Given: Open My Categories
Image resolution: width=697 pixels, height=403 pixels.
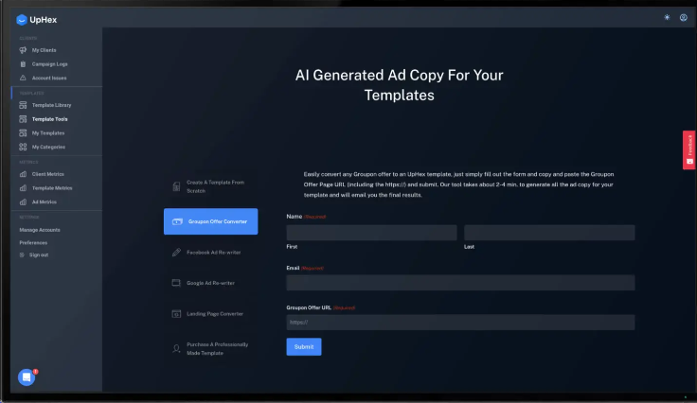Looking at the screenshot, I should click(48, 147).
